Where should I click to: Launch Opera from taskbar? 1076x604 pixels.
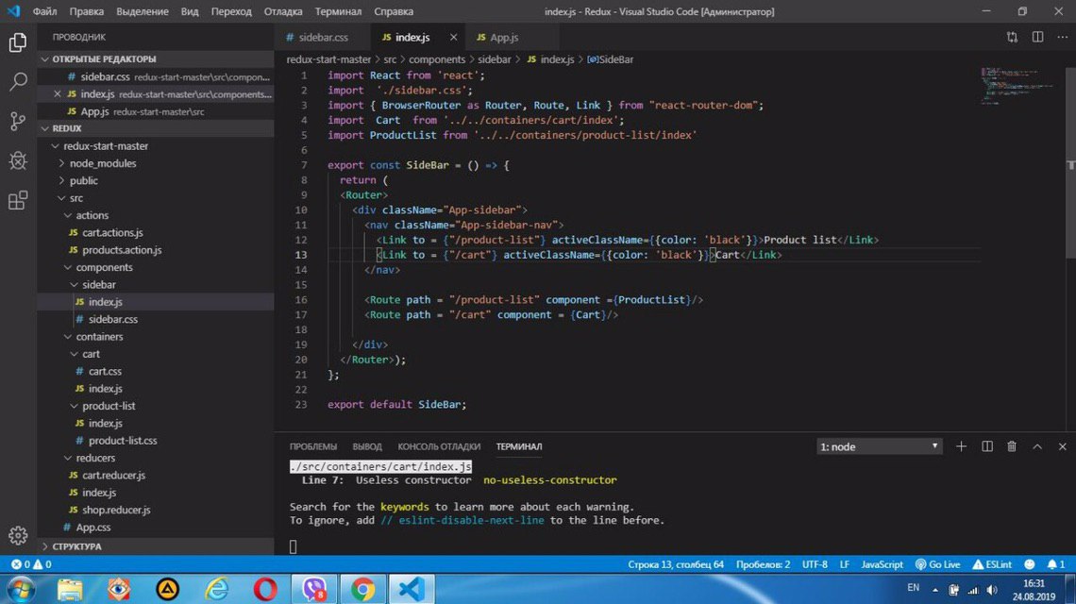tap(265, 589)
